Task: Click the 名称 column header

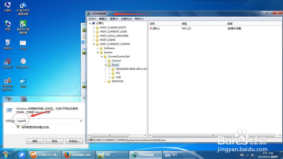Action: click(x=164, y=24)
